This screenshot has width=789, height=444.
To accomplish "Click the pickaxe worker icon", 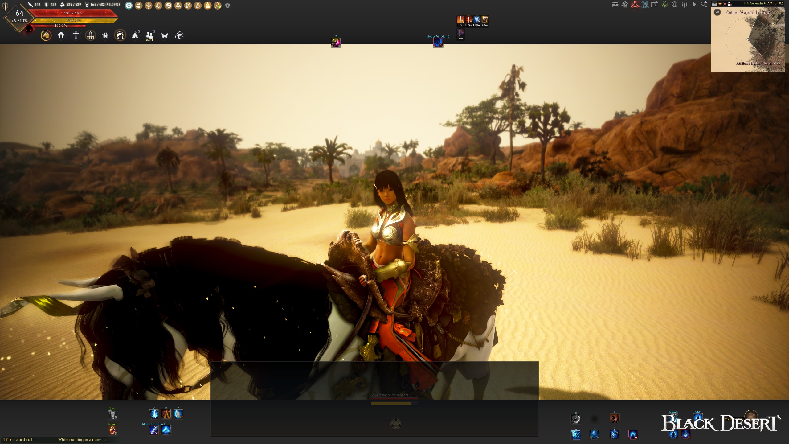I will (76, 35).
